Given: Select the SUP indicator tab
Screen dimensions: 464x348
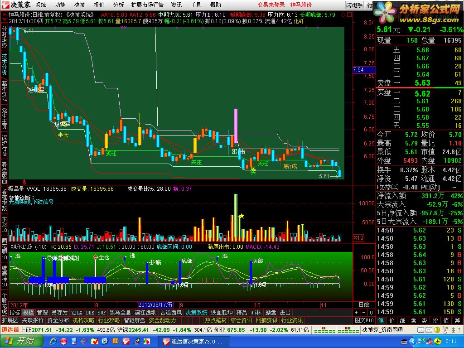Looking at the screenshot, I should [x=101, y=313].
